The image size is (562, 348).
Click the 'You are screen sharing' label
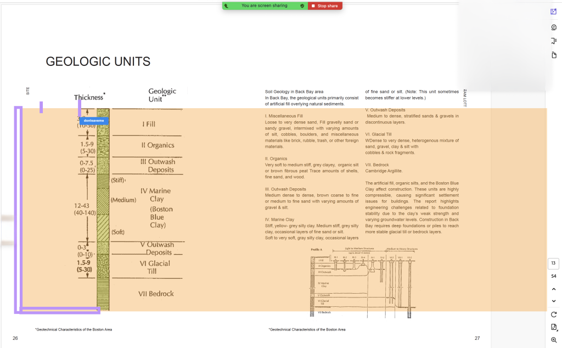tap(264, 5)
